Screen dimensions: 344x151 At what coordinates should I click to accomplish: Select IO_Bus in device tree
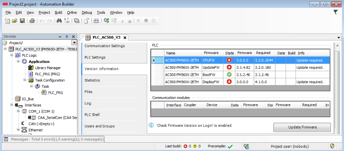[27, 99]
